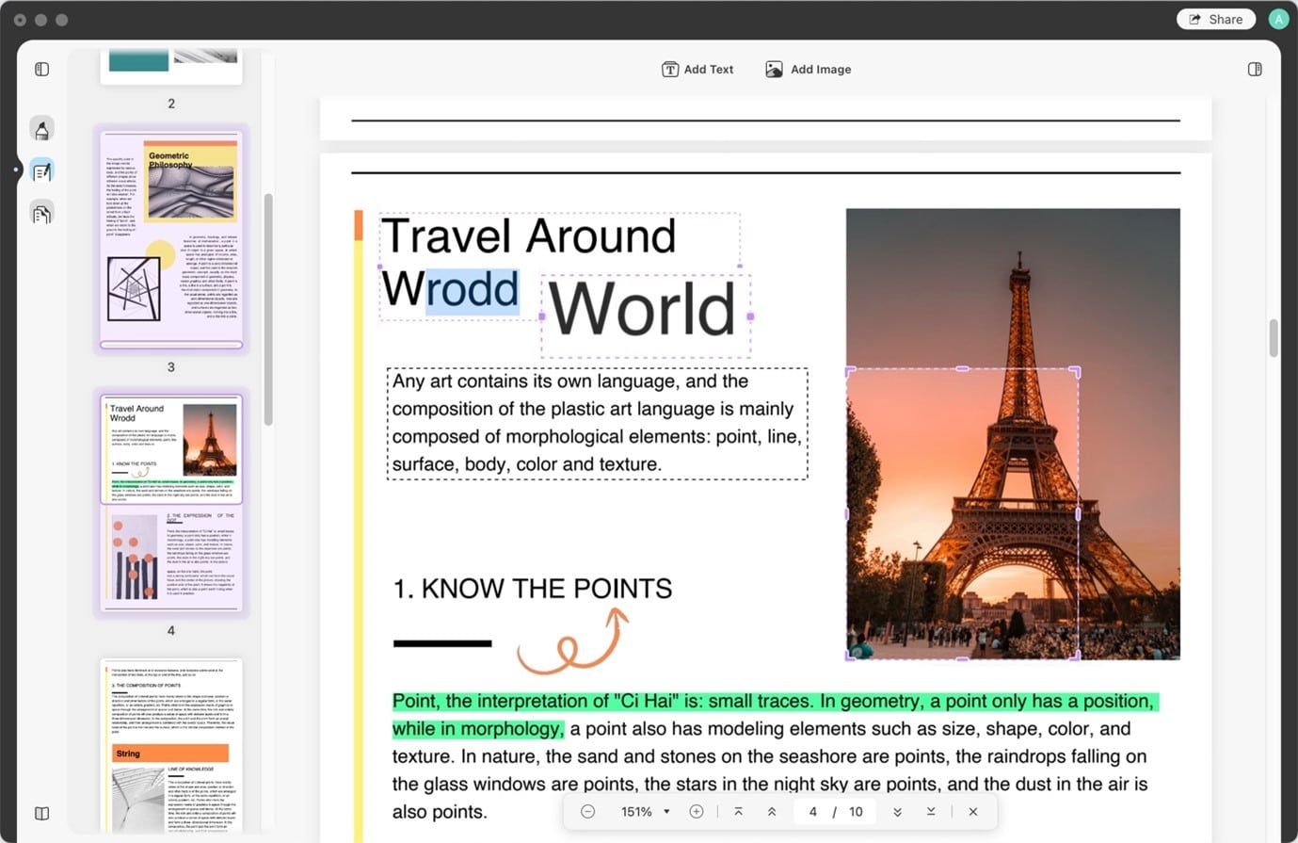1298x843 pixels.
Task: Jump to the first page
Action: [x=738, y=811]
